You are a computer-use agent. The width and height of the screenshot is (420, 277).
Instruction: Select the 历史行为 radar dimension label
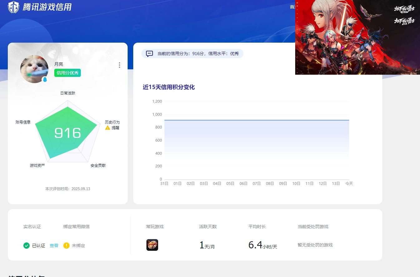coord(112,122)
